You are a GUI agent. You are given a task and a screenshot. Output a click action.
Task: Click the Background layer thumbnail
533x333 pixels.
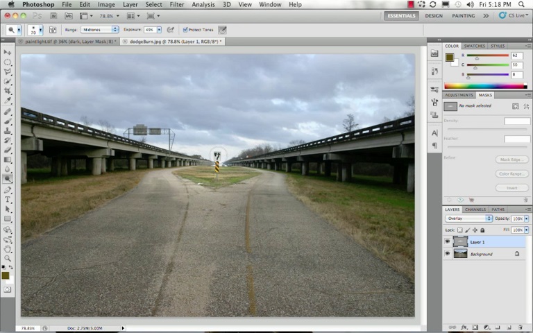(460, 253)
